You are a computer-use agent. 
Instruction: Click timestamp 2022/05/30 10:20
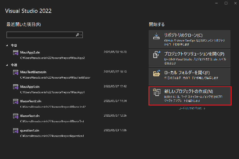pyautogui.click(x=115, y=52)
